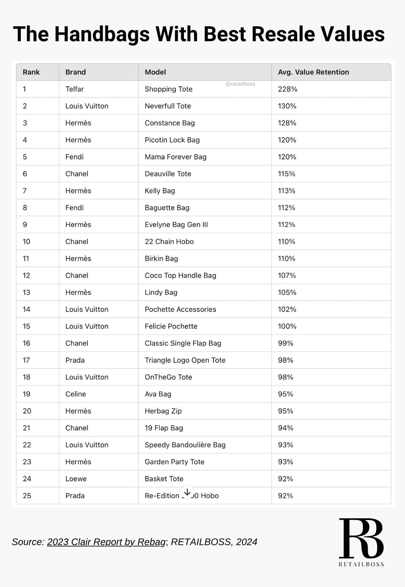
Task: Click the Kelly Bag model cell
Action: click(x=205, y=191)
